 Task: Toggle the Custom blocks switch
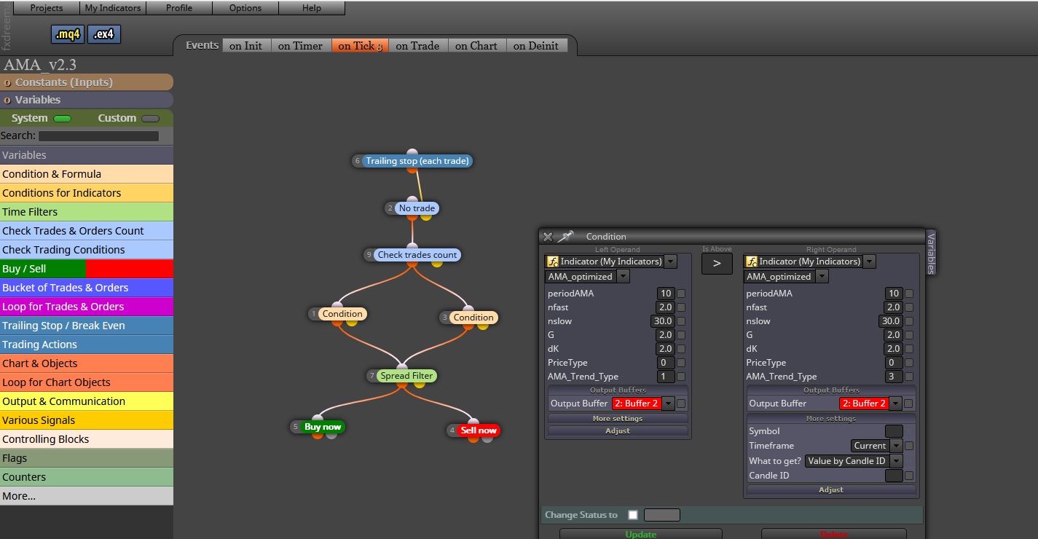point(150,118)
